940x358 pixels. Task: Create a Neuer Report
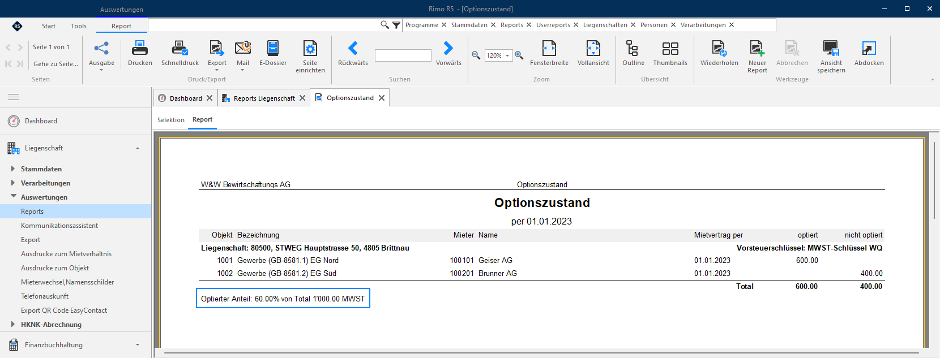coord(757,57)
